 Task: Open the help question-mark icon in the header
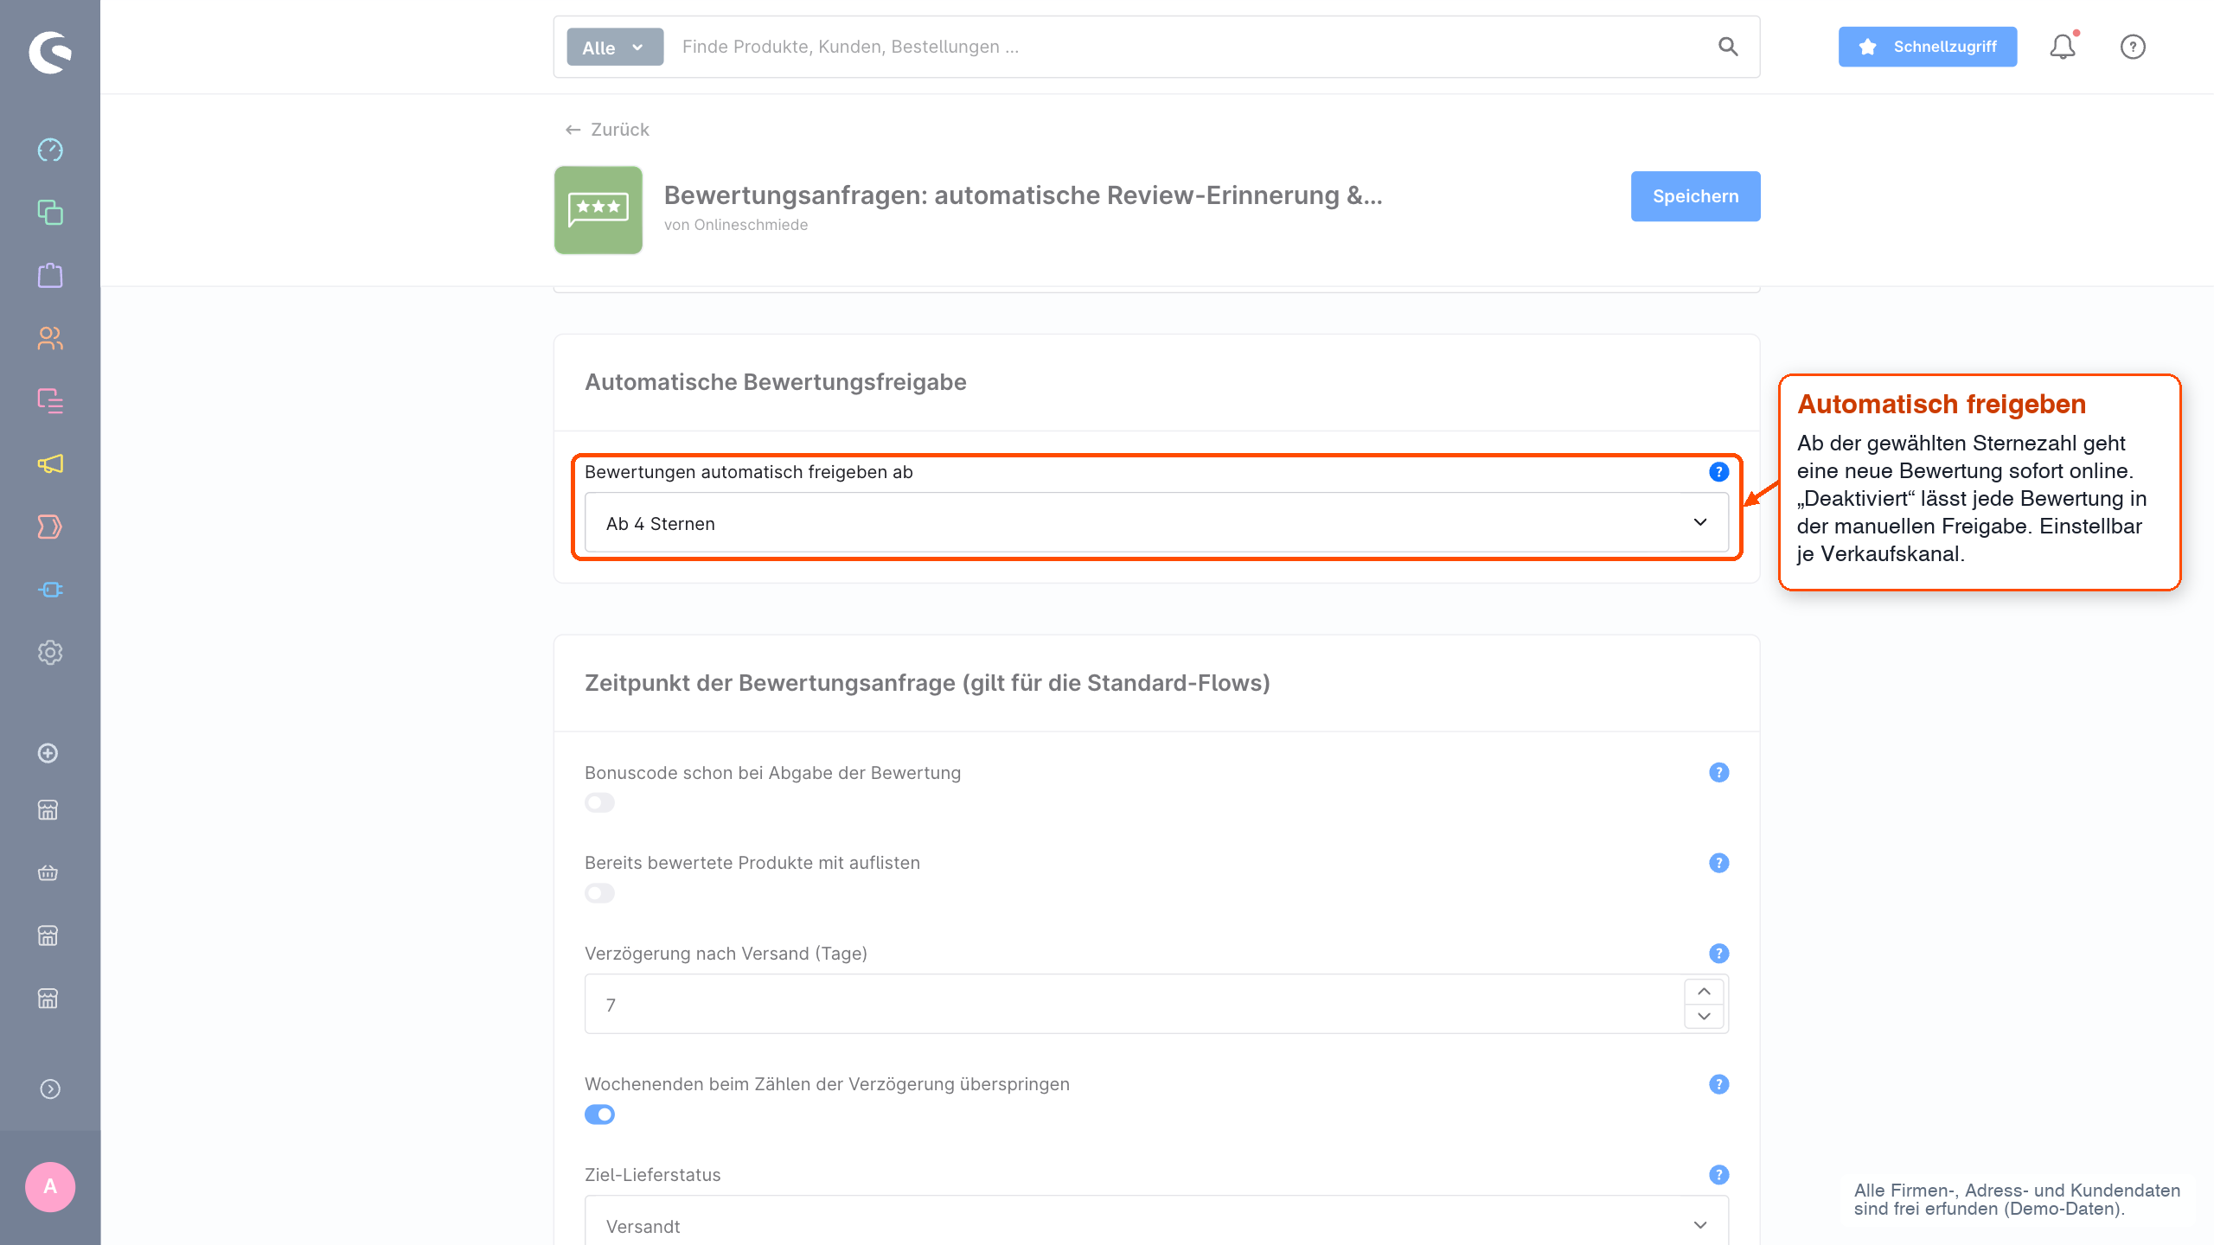2133,47
